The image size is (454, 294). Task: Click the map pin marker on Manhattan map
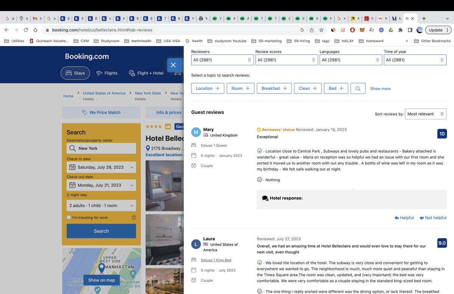(x=101, y=268)
